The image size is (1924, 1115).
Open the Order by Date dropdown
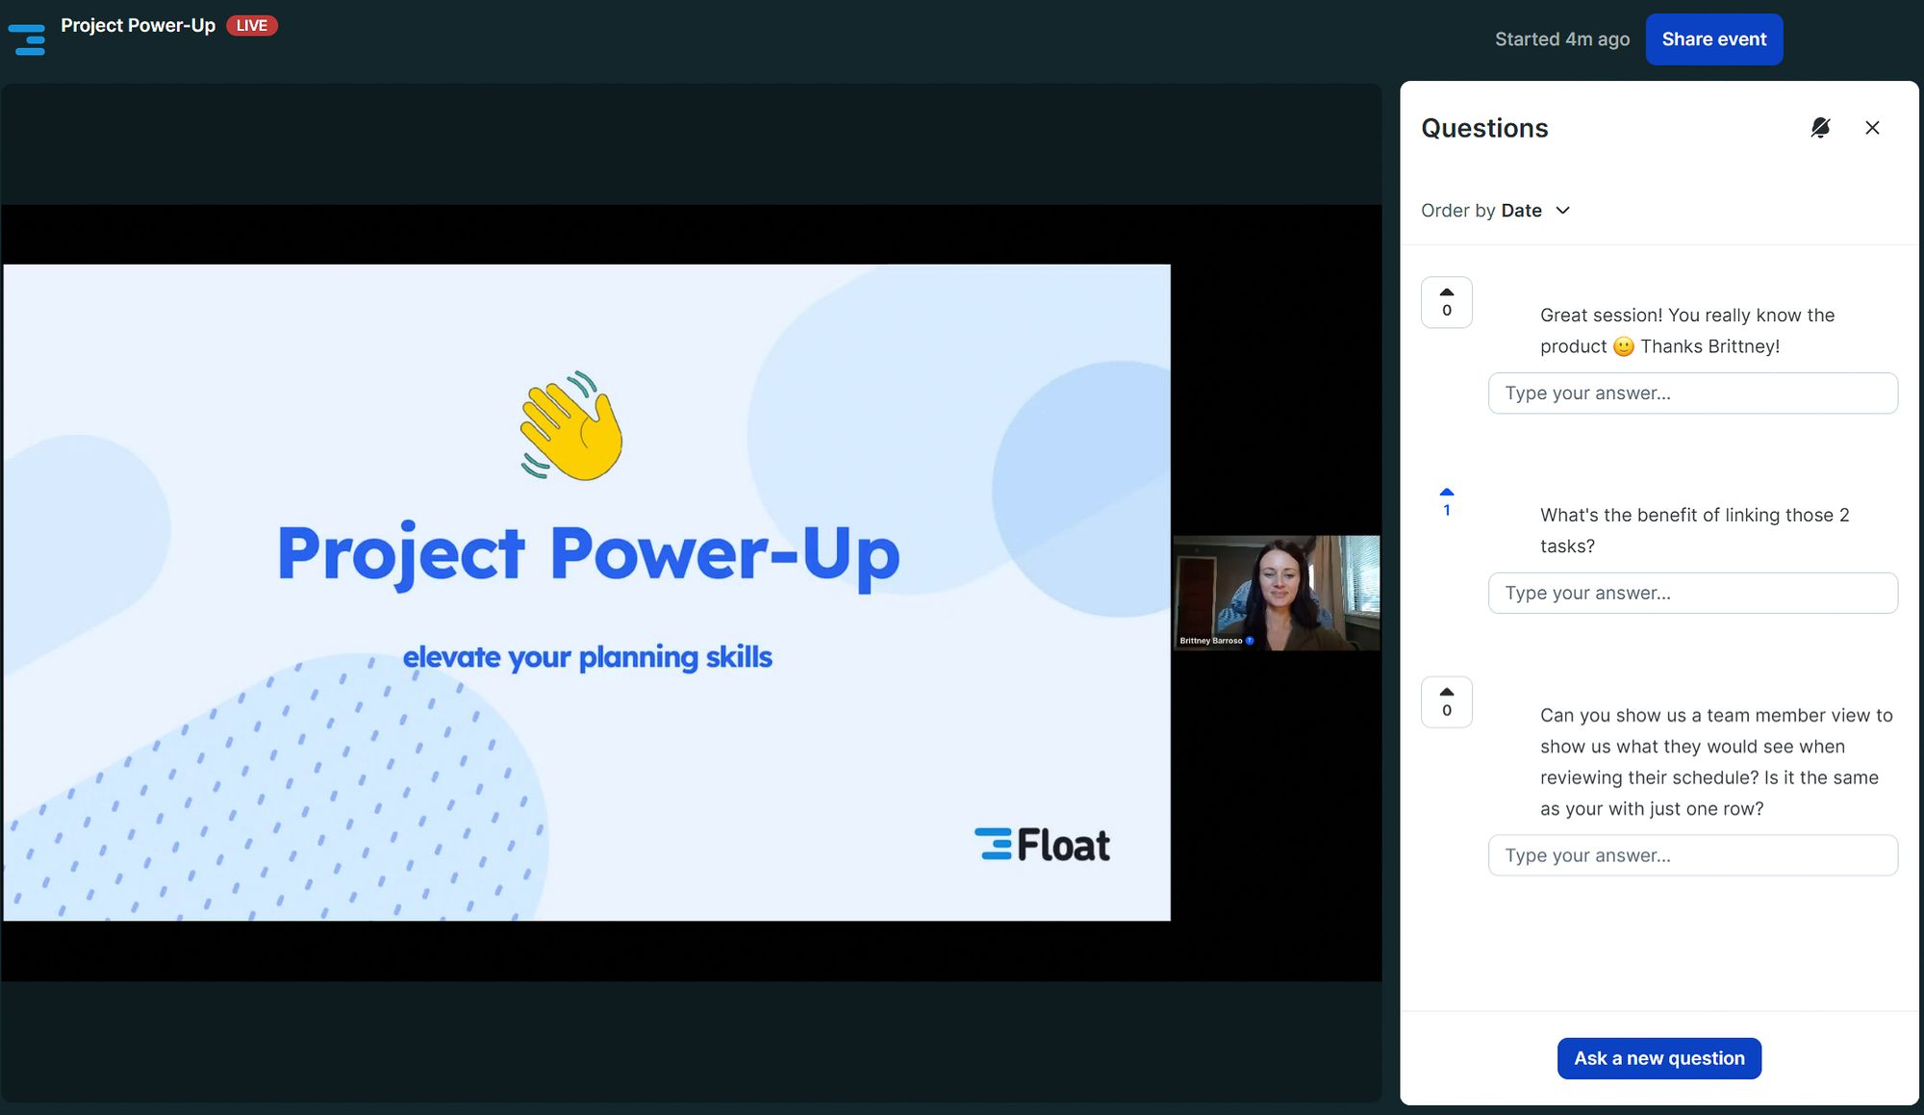[1495, 211]
